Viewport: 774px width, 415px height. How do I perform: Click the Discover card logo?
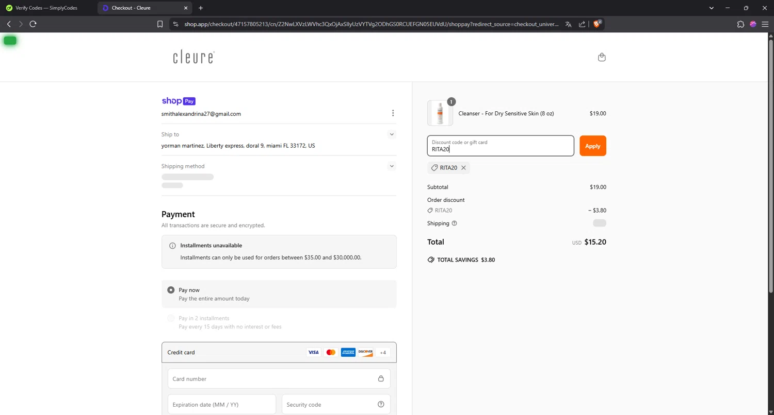tap(365, 353)
